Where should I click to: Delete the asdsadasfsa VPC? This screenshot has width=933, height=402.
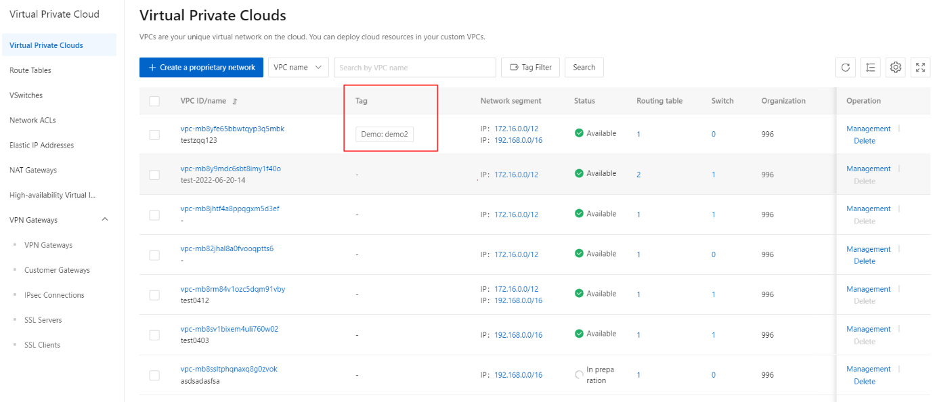coord(865,381)
